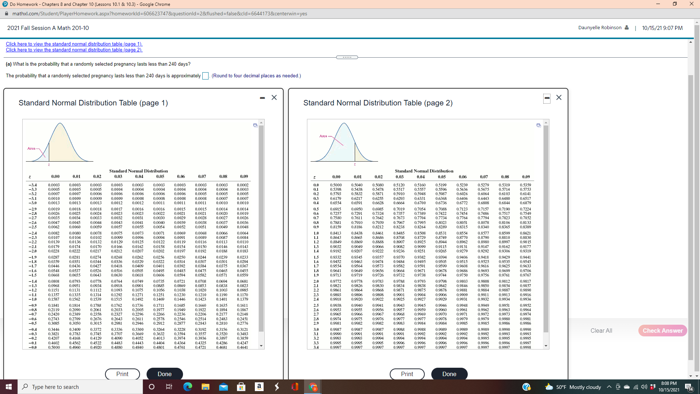Minimize the page 1 table dialog
This screenshot has height=394, width=700.
(x=262, y=98)
